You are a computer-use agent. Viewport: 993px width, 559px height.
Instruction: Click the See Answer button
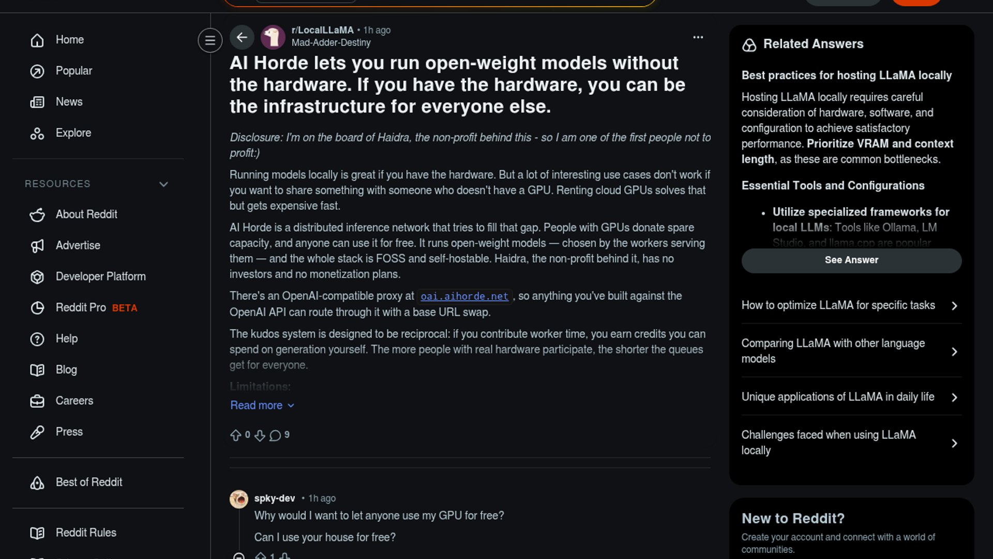coord(851,260)
